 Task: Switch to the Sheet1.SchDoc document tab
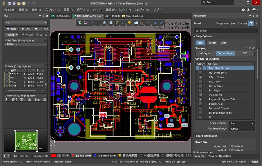click(133, 16)
